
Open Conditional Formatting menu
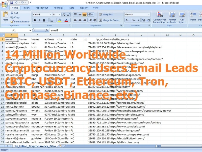[160, 17]
